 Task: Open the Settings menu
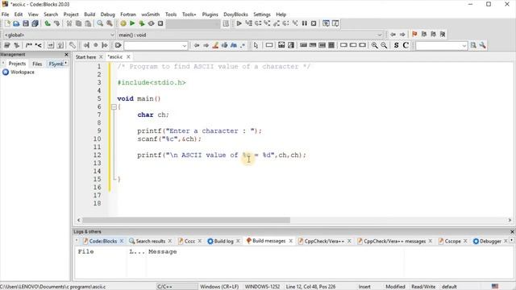(x=262, y=14)
